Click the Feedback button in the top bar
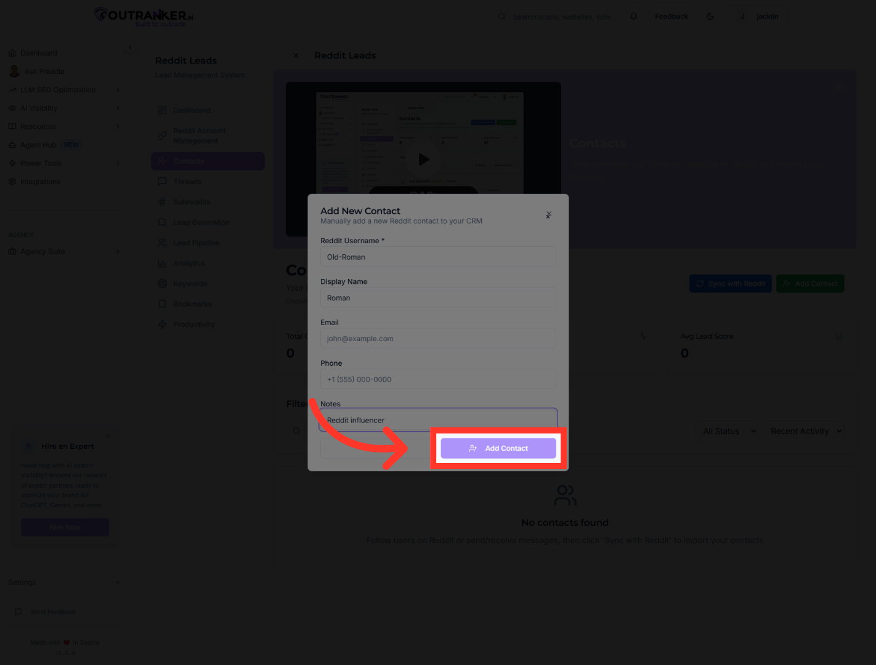Image resolution: width=876 pixels, height=665 pixels. (671, 17)
